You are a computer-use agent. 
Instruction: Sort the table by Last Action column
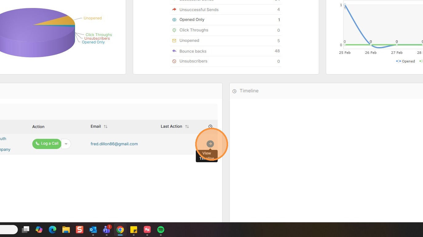(x=187, y=127)
